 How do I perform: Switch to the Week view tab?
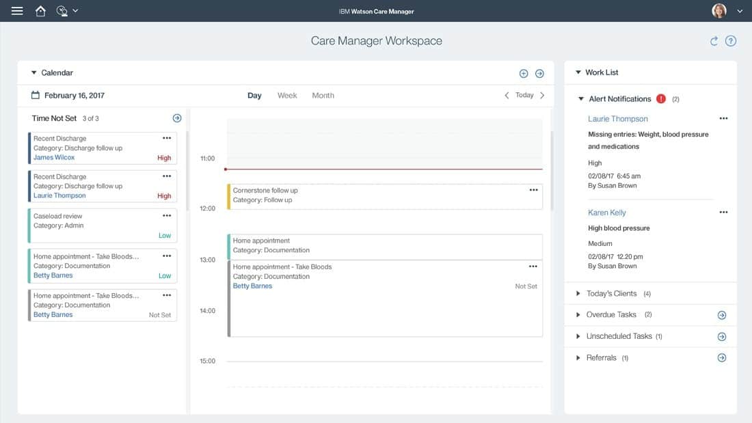(x=287, y=96)
